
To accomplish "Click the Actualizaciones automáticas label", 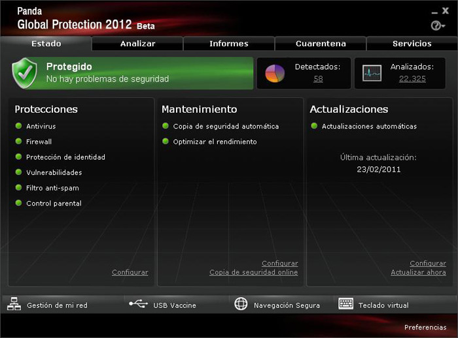I will coord(369,126).
